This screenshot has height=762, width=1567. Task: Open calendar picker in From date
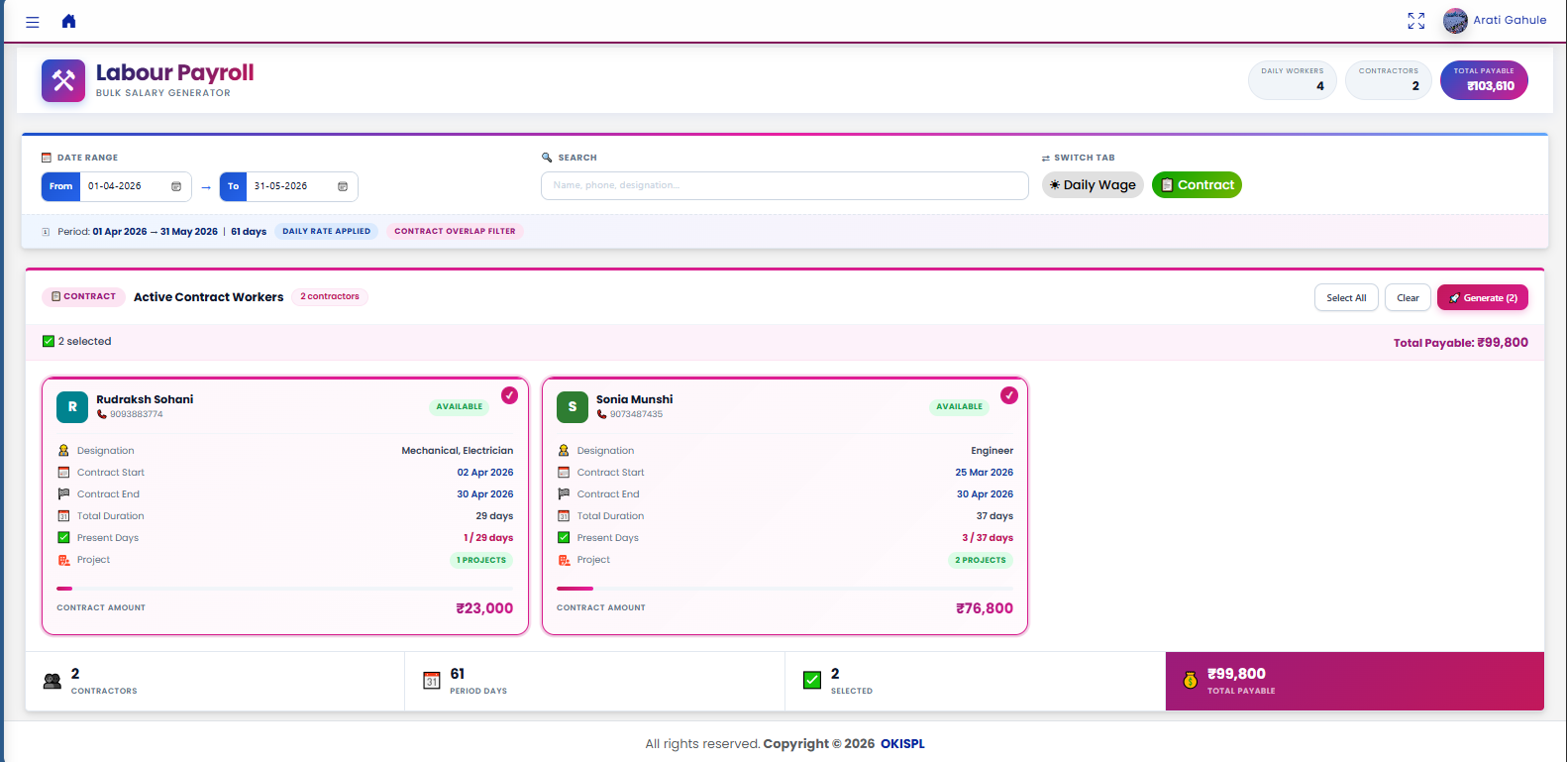pyautogui.click(x=176, y=186)
